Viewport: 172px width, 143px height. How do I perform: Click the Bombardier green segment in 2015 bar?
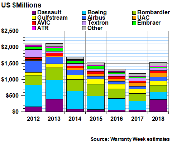[x=96, y=90]
